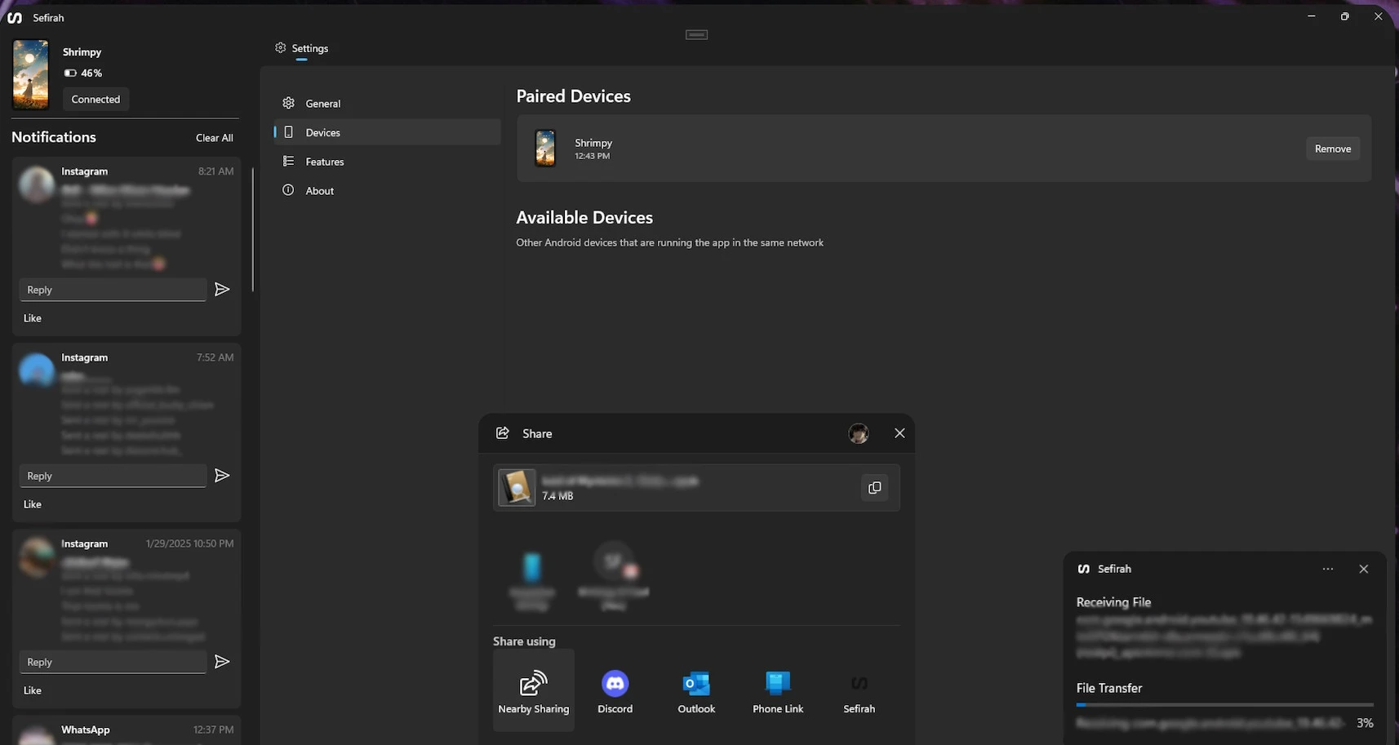The image size is (1399, 745).
Task: Click the WhatsApp notification at 12:37 PM
Action: coord(127,731)
